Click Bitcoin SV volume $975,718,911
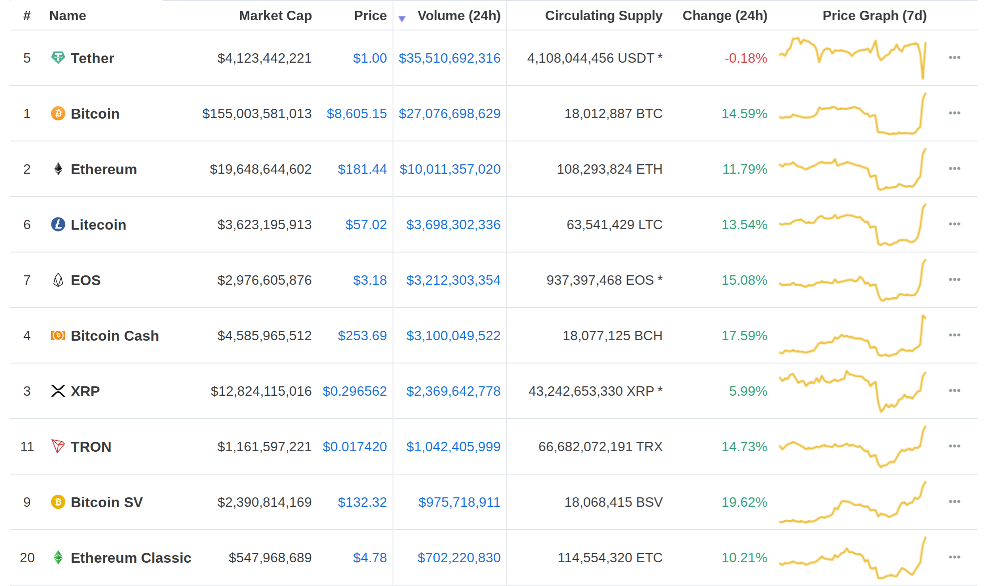Screen dimensions: 997x586 click(x=459, y=502)
